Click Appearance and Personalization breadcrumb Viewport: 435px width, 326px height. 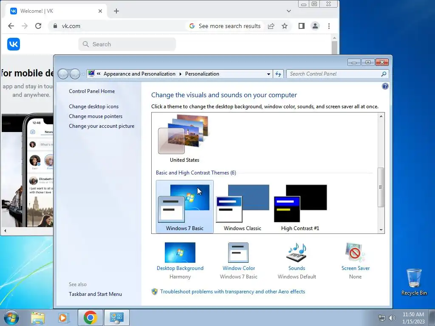[139, 74]
